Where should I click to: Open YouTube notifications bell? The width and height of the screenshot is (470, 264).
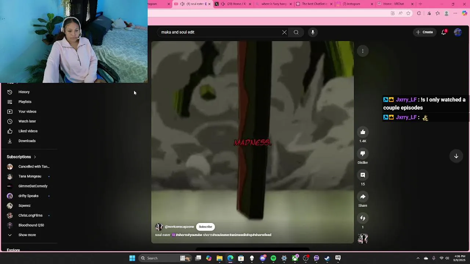pyautogui.click(x=444, y=32)
